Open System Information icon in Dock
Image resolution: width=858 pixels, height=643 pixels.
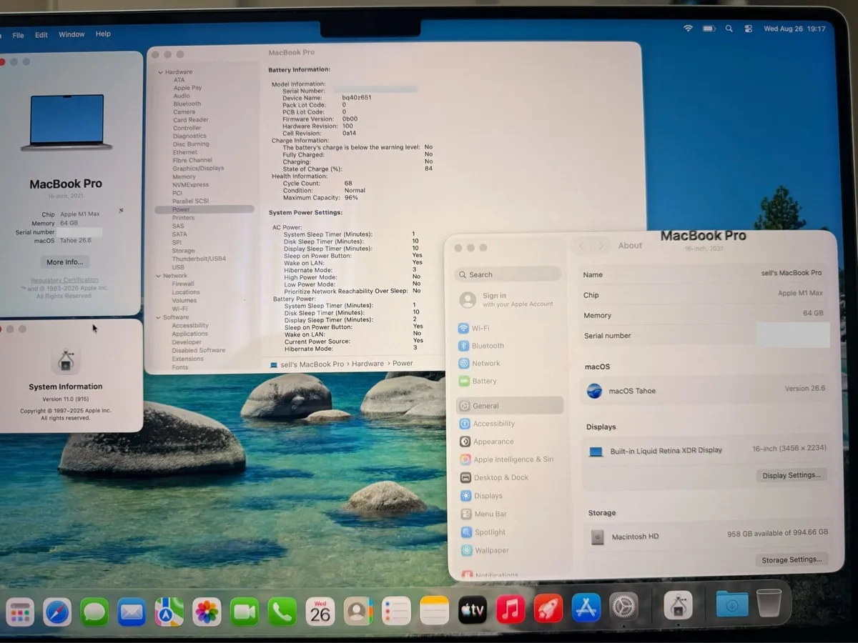(678, 605)
